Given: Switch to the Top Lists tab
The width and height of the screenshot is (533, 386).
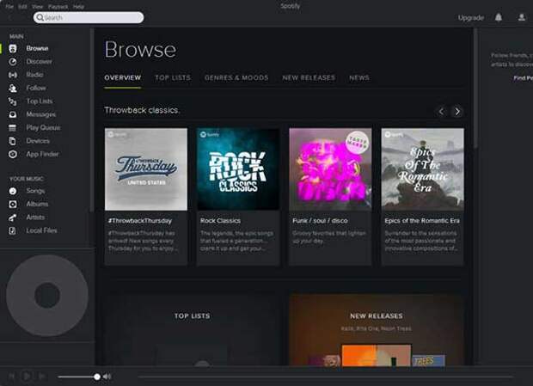Looking at the screenshot, I should (x=173, y=78).
